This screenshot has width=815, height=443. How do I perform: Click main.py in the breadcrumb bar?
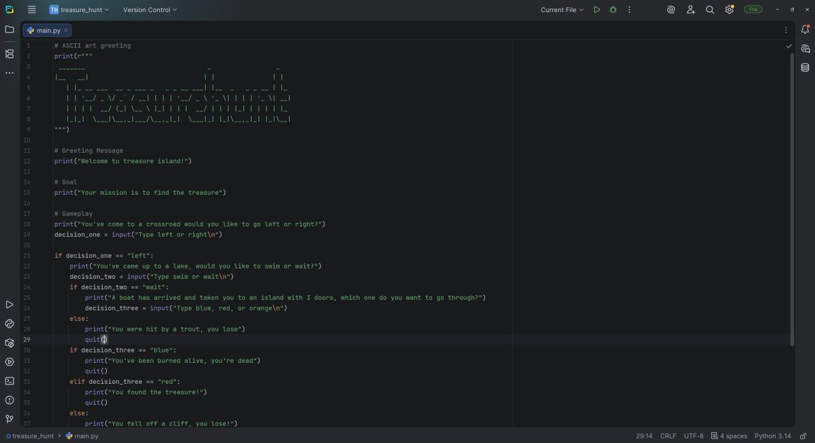tap(81, 436)
